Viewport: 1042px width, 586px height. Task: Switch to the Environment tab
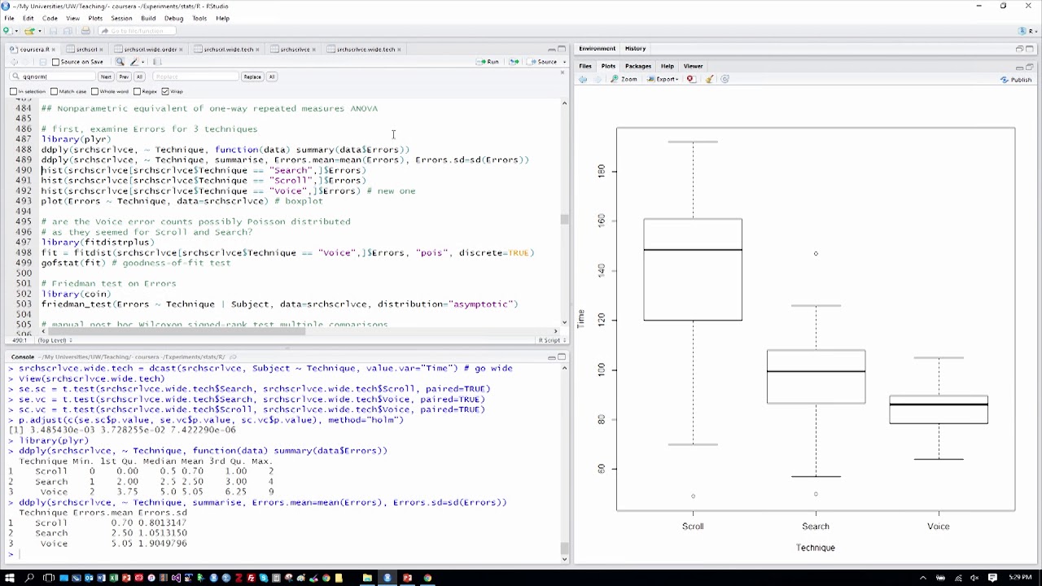coord(597,49)
